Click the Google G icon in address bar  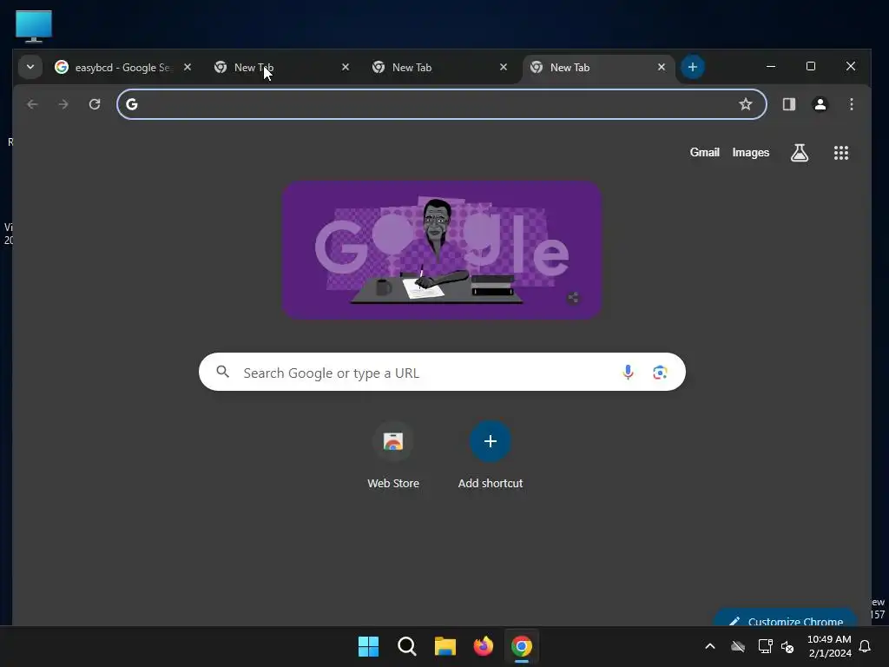coord(132,104)
